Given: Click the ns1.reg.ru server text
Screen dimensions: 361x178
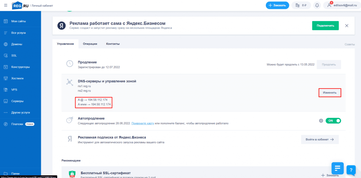Looking at the screenshot, I should [84, 86].
